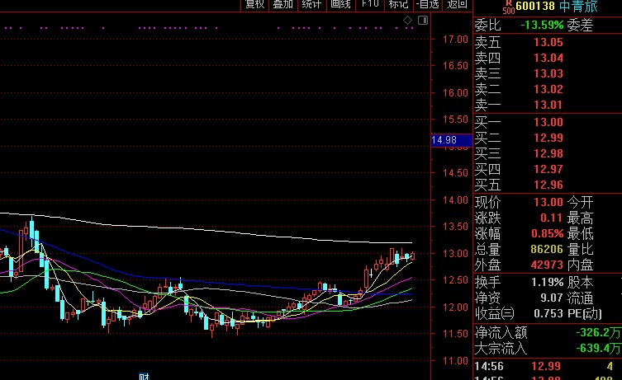This screenshot has width=622, height=380.
Task: Click the 14.00 price axis label
Action: 455,200
